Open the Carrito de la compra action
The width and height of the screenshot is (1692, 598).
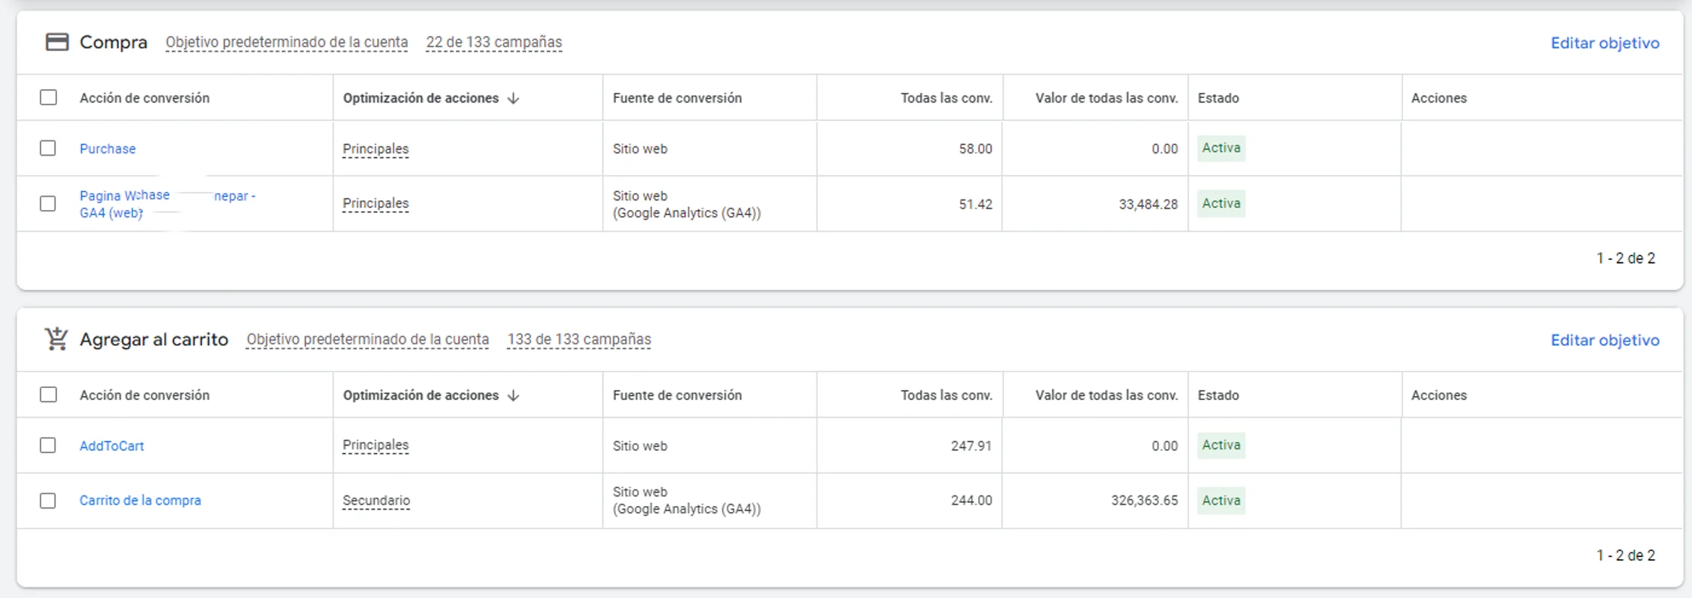pos(140,500)
